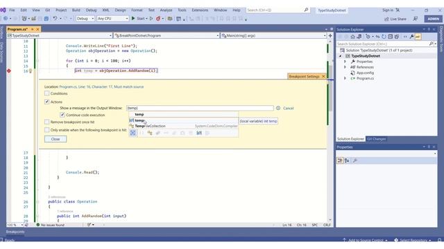Open the Debug configuration dropdown
This screenshot has height=249, width=444.
coord(85,19)
